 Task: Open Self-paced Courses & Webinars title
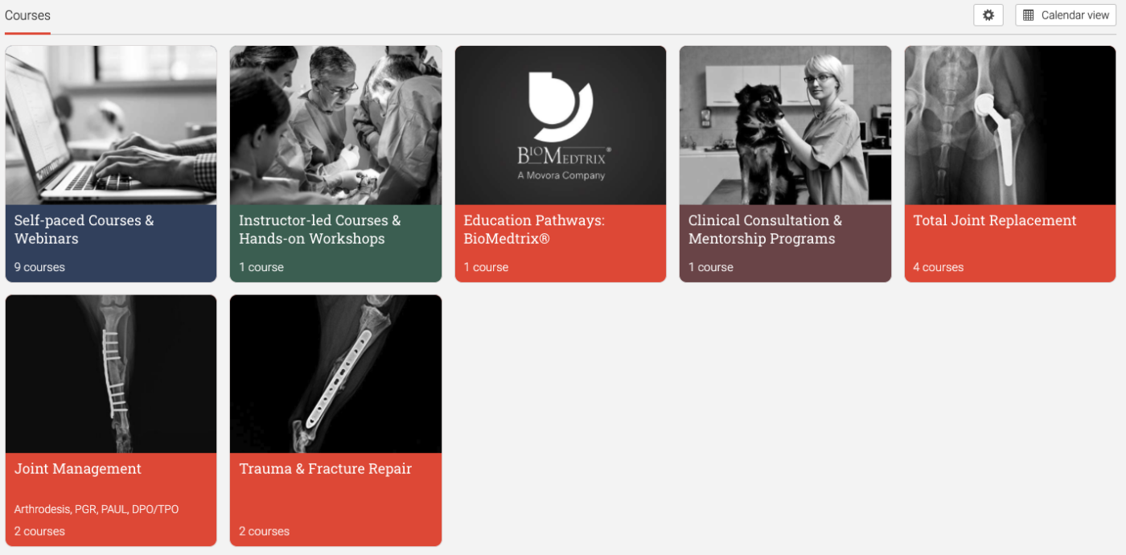coord(84,229)
